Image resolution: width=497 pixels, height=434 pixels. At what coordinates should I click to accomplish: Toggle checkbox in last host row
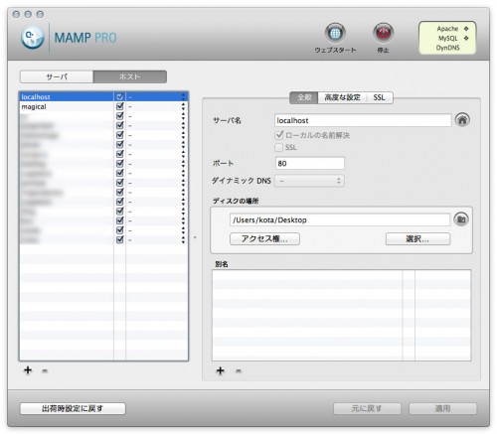120,239
